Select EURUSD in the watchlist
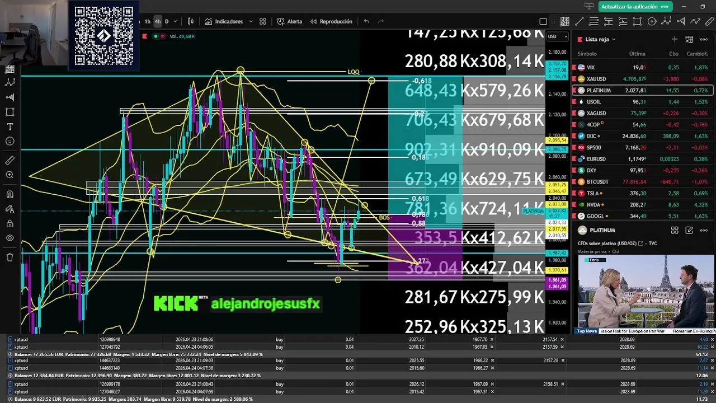The image size is (716, 403). coord(642,159)
